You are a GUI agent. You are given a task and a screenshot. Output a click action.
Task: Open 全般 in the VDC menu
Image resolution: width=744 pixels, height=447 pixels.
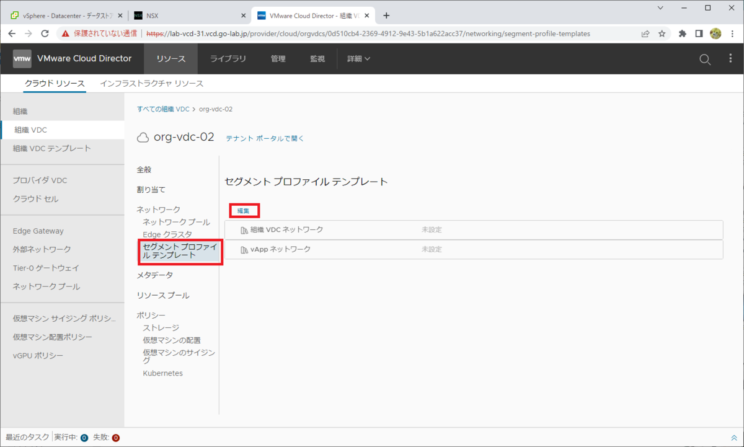[144, 170]
